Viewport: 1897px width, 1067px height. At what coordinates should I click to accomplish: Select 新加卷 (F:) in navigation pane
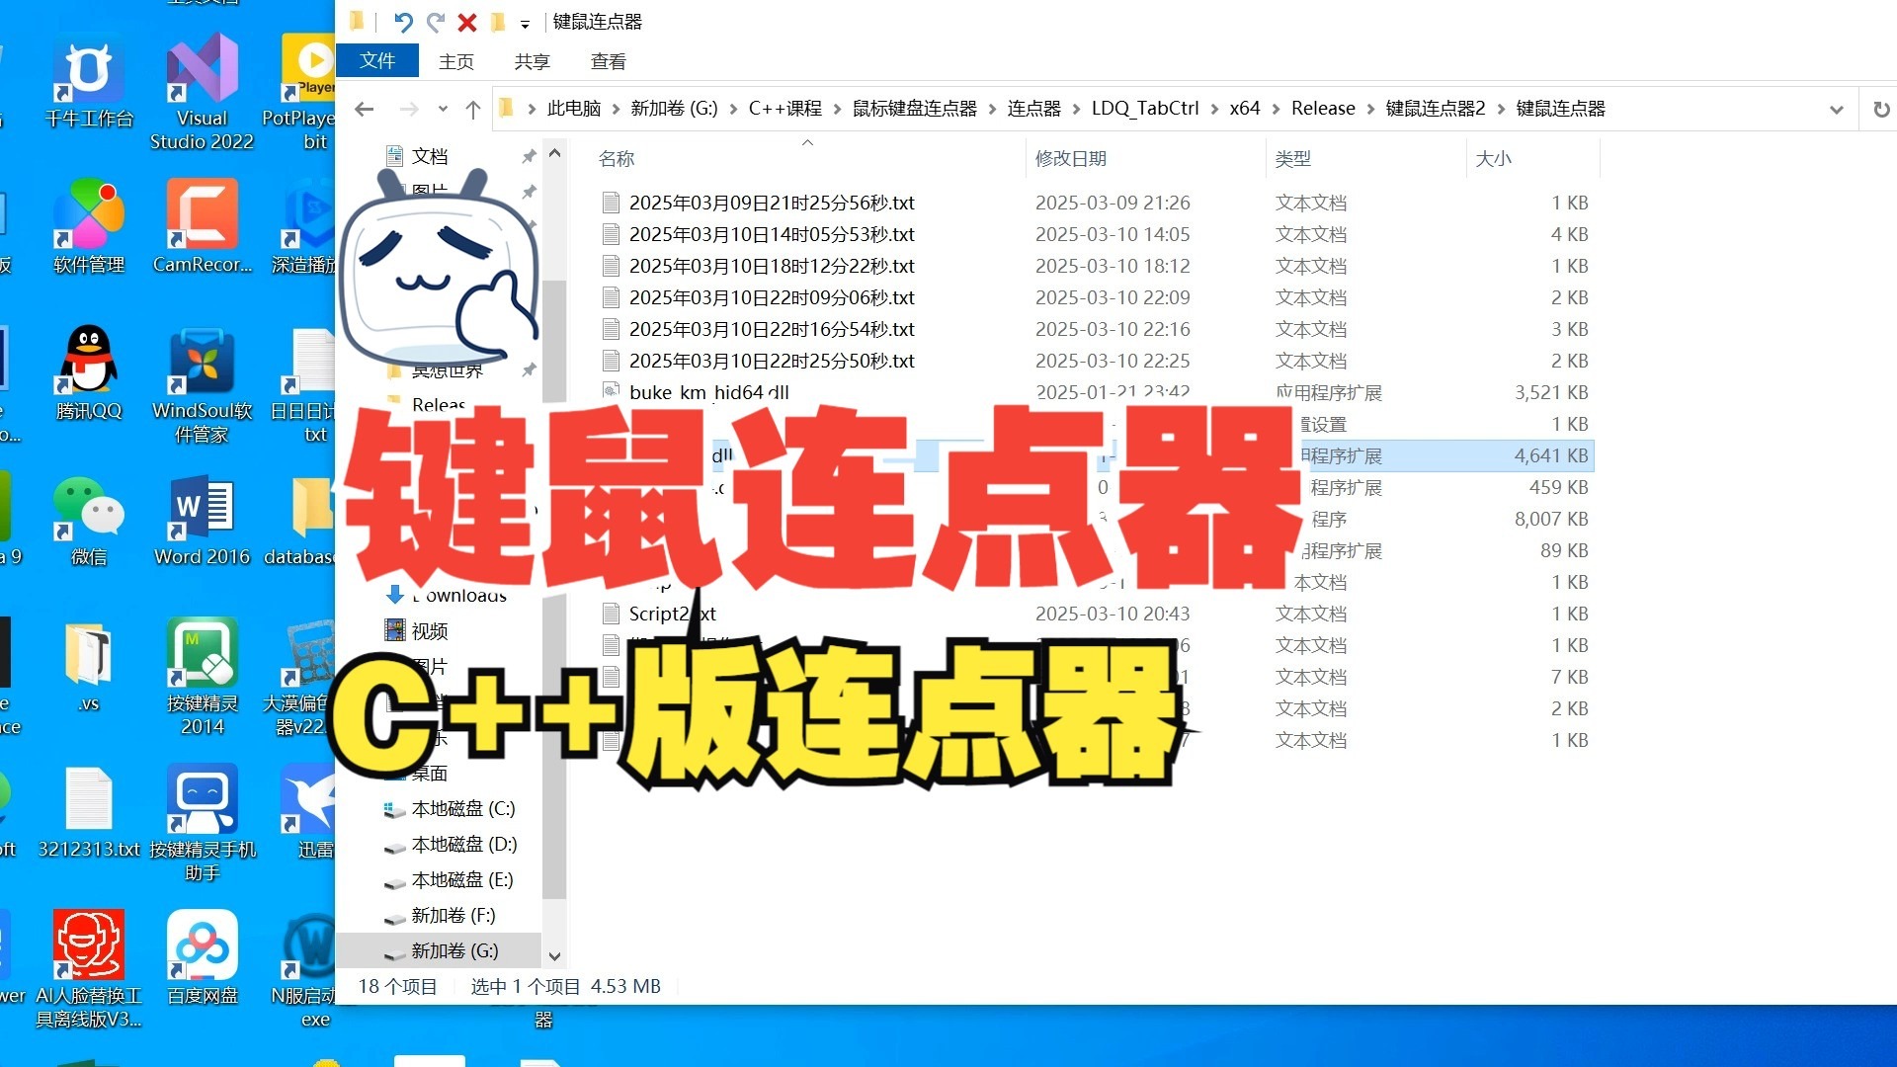point(453,916)
